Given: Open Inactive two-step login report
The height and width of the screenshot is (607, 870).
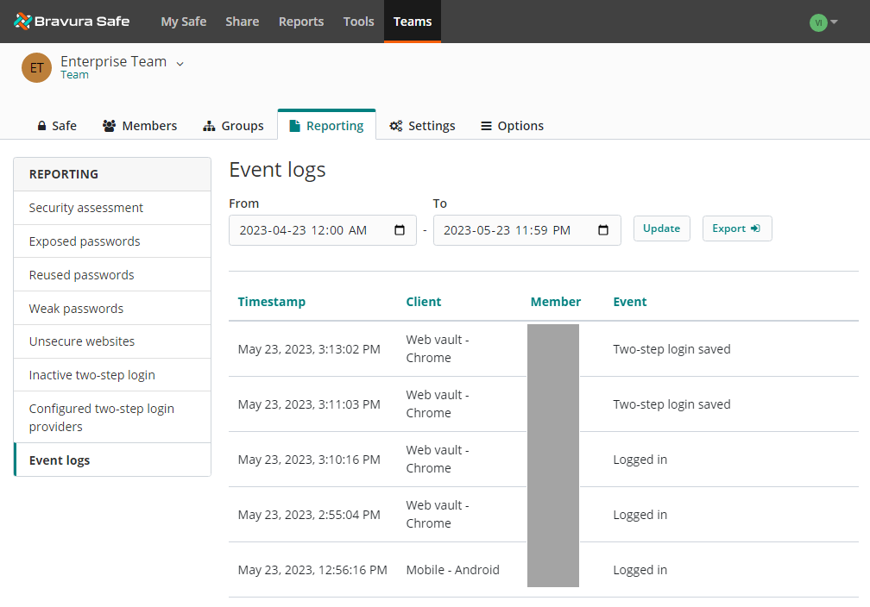Looking at the screenshot, I should (x=92, y=375).
